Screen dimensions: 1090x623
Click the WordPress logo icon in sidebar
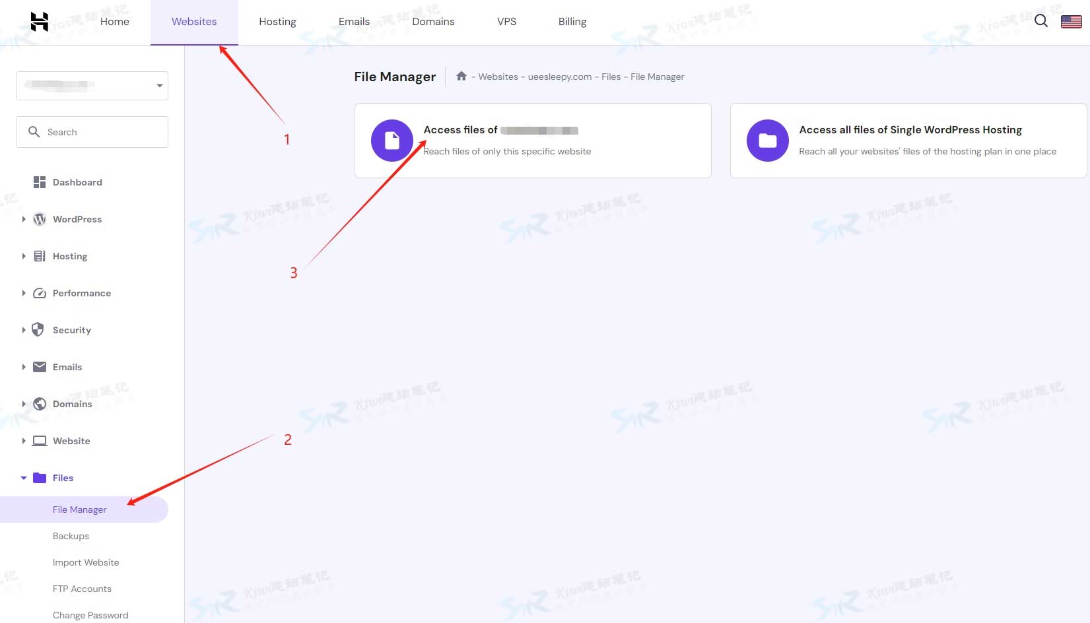tap(40, 219)
